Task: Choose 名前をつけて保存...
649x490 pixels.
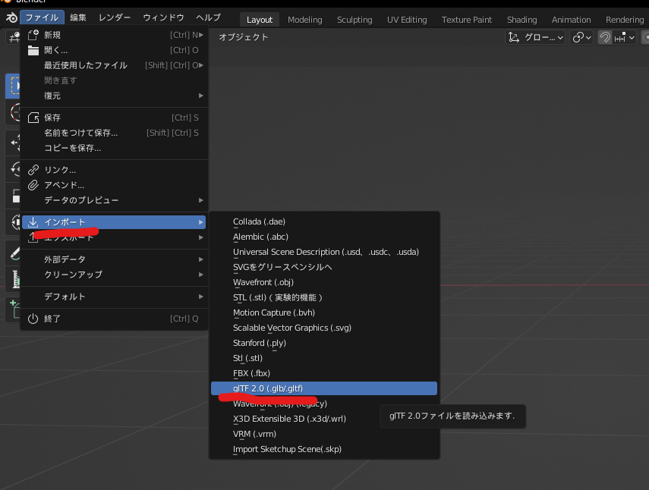Action: (x=114, y=133)
